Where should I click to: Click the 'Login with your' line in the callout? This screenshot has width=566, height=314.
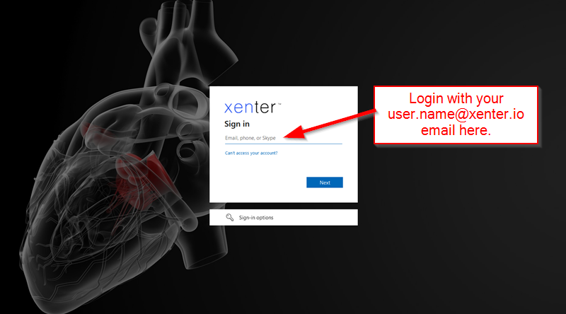click(x=456, y=98)
